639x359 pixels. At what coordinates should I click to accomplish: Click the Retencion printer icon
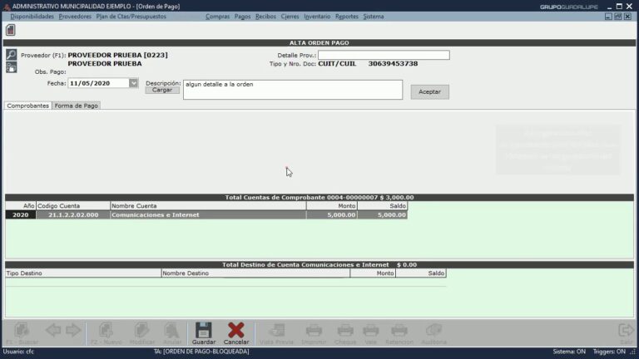[x=399, y=330]
